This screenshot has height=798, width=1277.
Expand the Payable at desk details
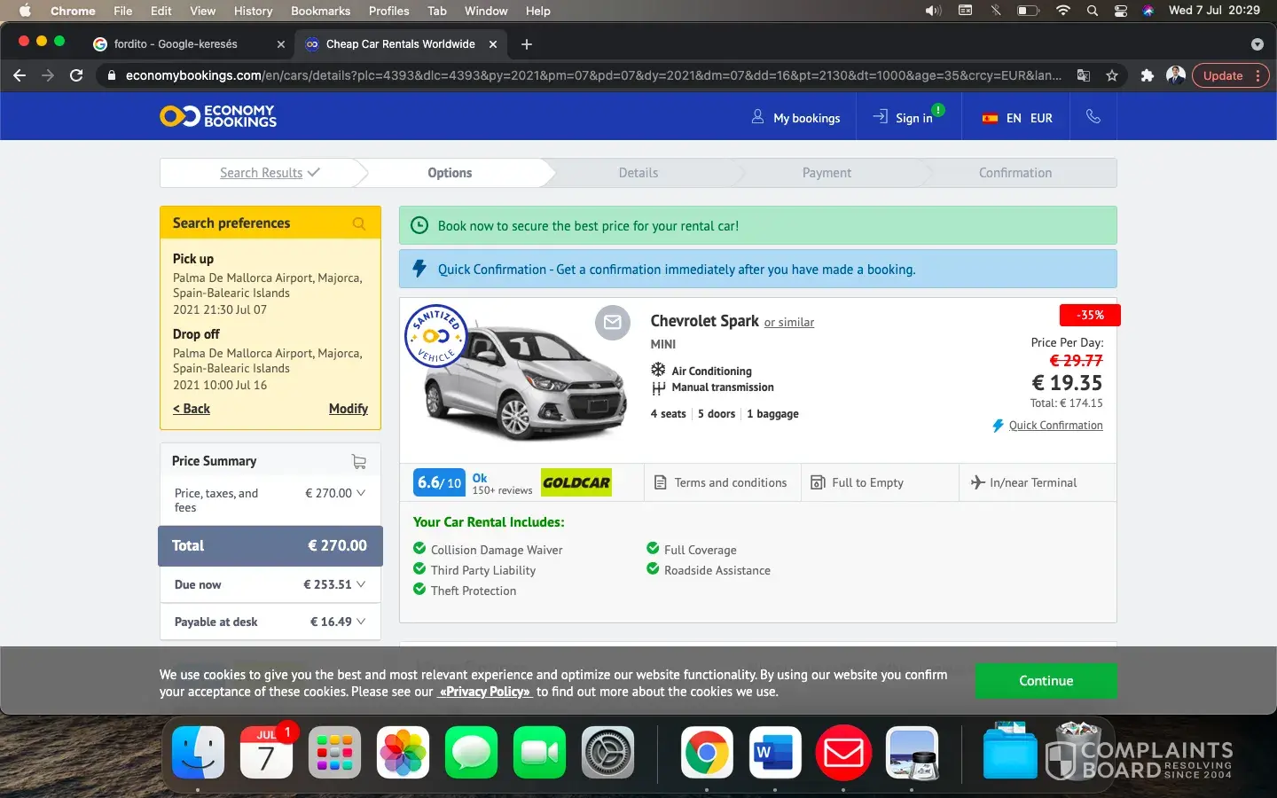click(360, 622)
